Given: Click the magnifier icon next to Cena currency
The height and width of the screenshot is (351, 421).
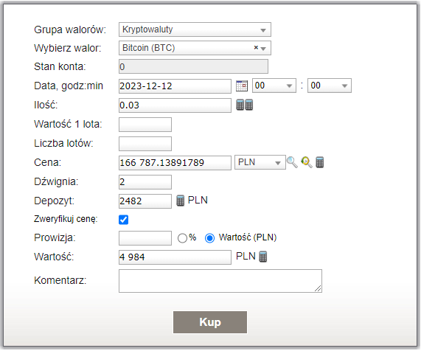Looking at the screenshot, I should [292, 162].
